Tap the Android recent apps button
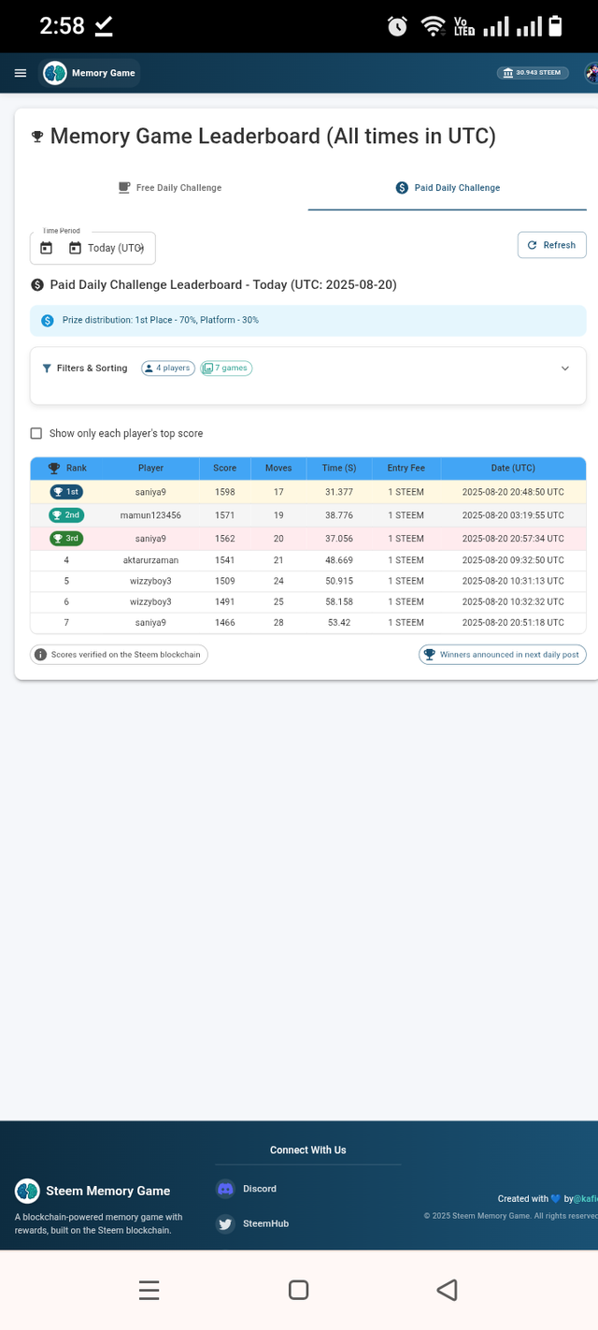Viewport: 598px width, 1330px height. pyautogui.click(x=149, y=1290)
